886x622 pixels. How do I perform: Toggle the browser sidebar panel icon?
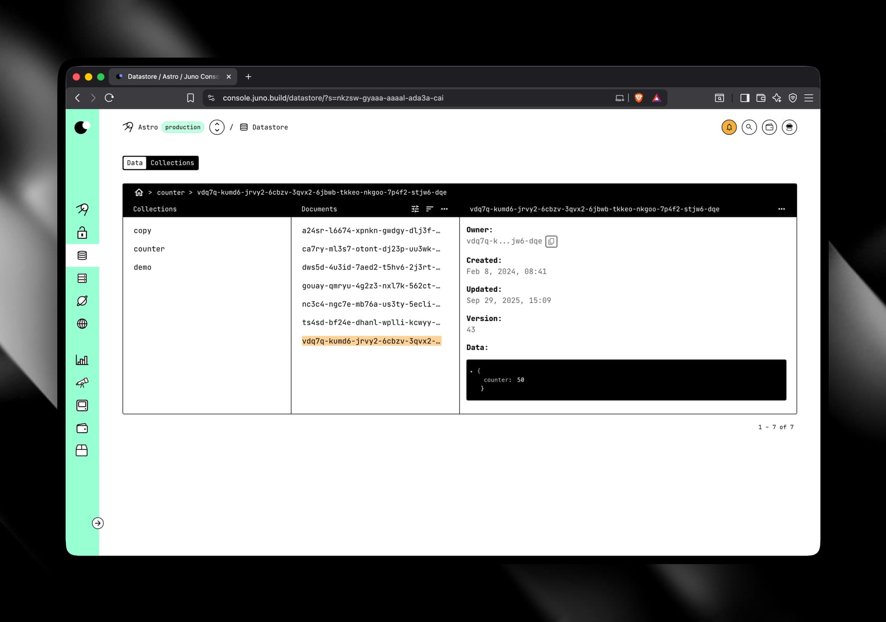(744, 98)
